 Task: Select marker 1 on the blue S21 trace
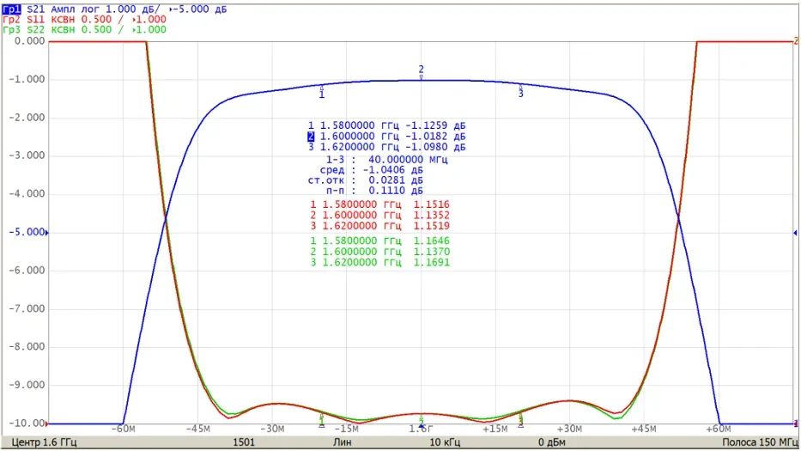click(x=321, y=92)
